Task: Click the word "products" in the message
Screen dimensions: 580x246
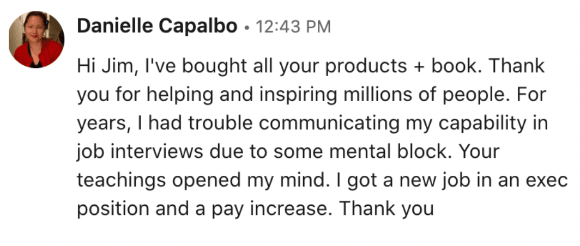Action: [x=366, y=66]
